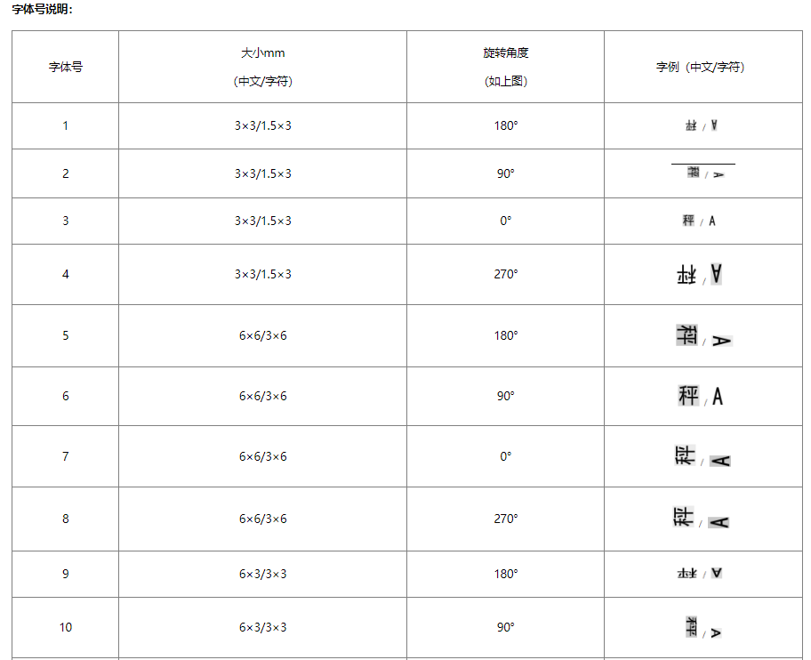The image size is (811, 660).
Task: Click the 90° rotation value for font 10
Action: (x=505, y=627)
